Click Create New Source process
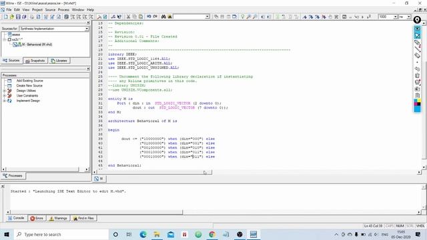The width and height of the screenshot is (427, 240). click(x=29, y=85)
